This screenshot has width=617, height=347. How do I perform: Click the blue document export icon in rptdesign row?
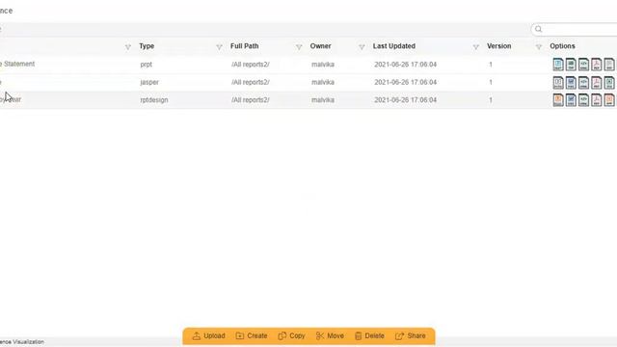point(571,100)
